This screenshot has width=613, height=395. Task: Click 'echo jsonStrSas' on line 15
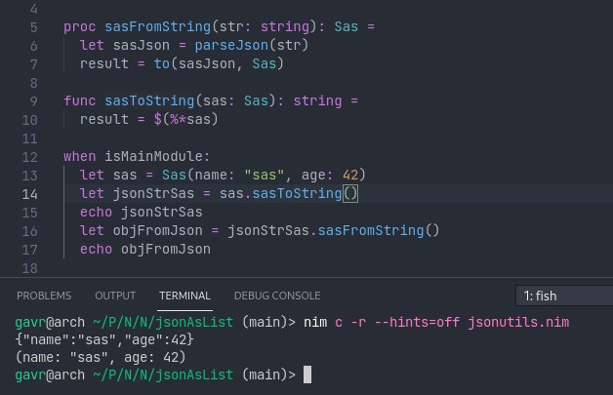[142, 212]
